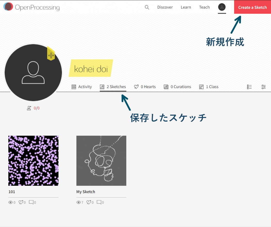Click the 101 sketch title
Screen dimensions: 271x227
point(12,192)
